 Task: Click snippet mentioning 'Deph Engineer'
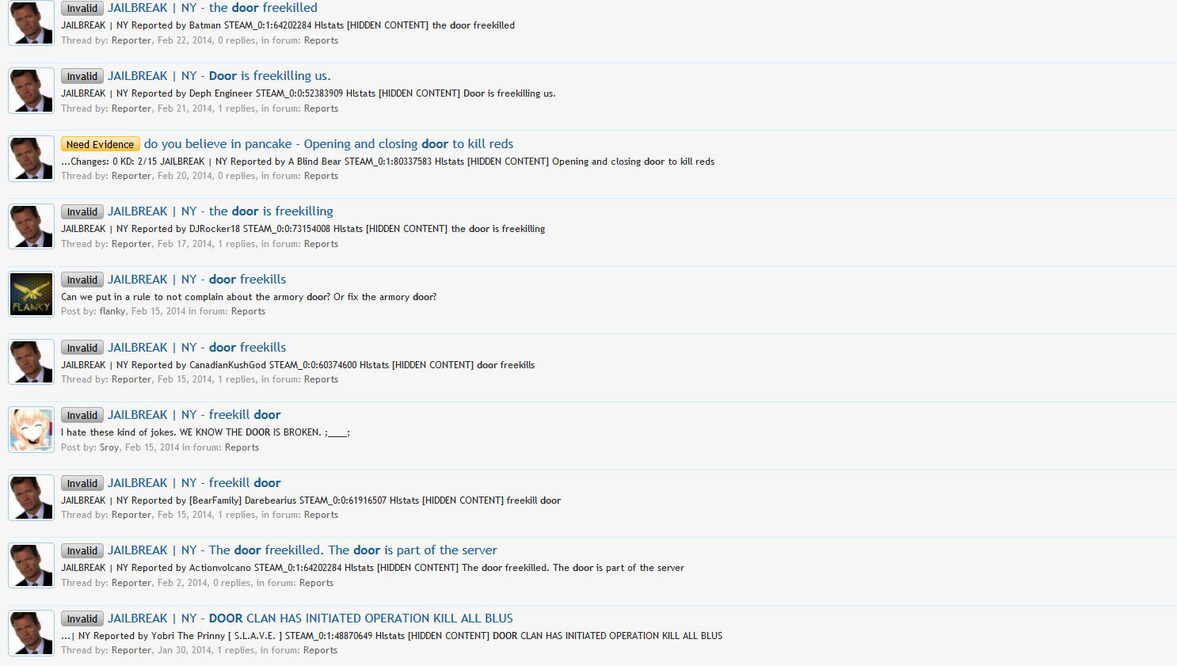(x=308, y=93)
